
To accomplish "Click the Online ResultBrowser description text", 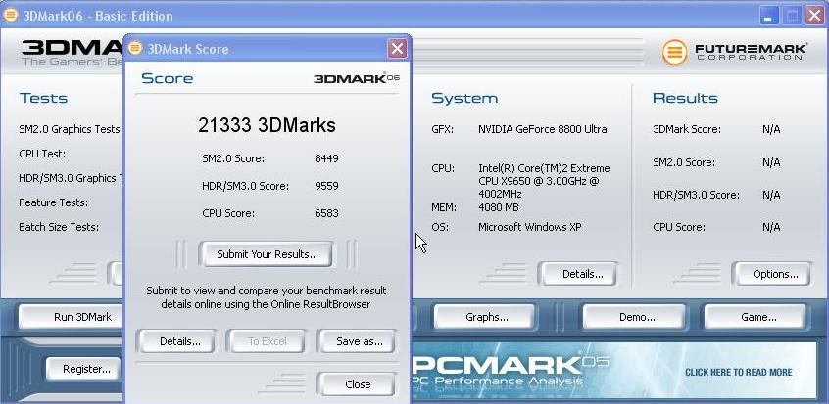I will tap(267, 297).
